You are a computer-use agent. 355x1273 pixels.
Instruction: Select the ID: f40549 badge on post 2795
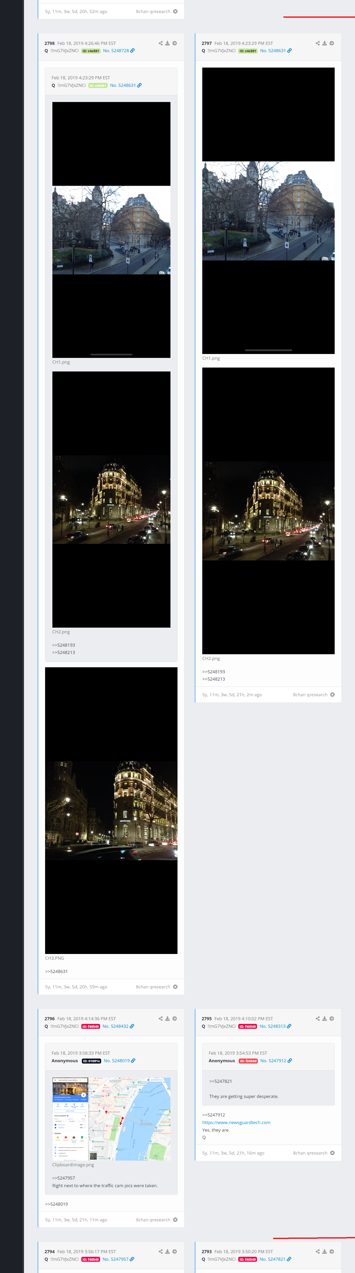click(x=247, y=1026)
